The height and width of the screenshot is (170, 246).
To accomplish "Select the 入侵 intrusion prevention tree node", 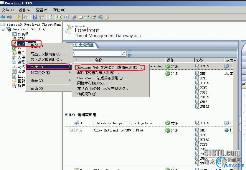I will click(21, 57).
